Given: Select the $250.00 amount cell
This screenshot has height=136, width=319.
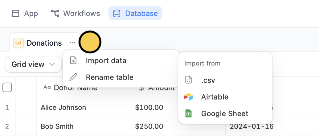Looking at the screenshot, I should click(x=149, y=126).
